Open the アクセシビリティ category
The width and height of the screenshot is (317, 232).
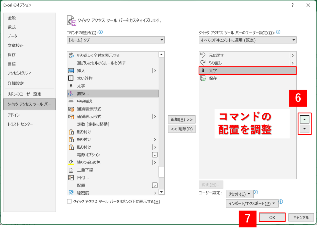coord(30,73)
